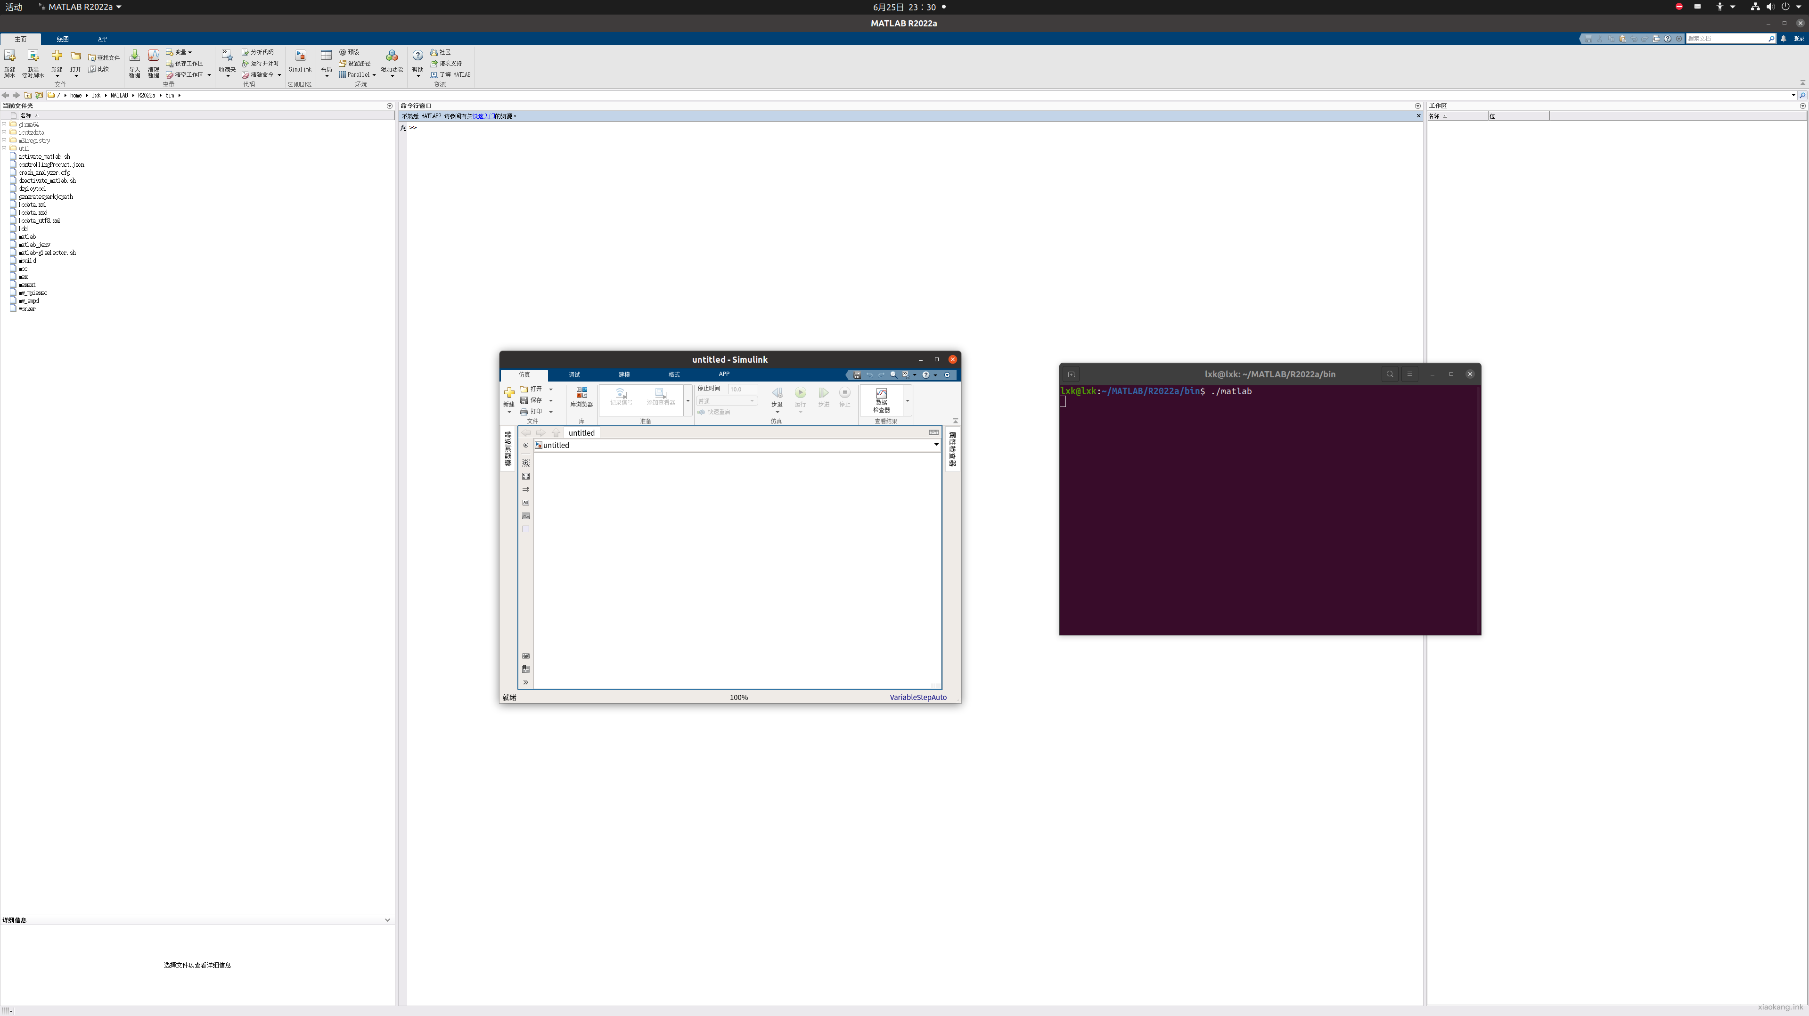The image size is (1809, 1016).
Task: Select the MATLAB Home tab
Action: click(21, 39)
